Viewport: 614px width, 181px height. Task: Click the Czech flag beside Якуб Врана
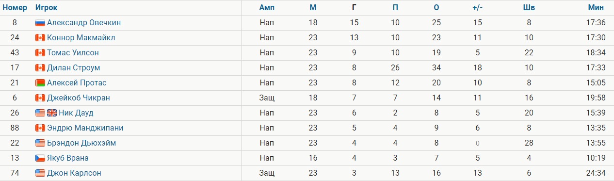point(40,158)
